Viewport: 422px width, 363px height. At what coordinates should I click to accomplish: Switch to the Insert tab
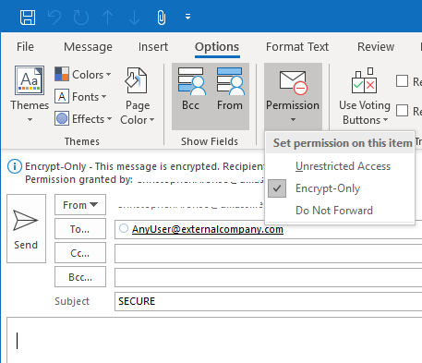[153, 47]
